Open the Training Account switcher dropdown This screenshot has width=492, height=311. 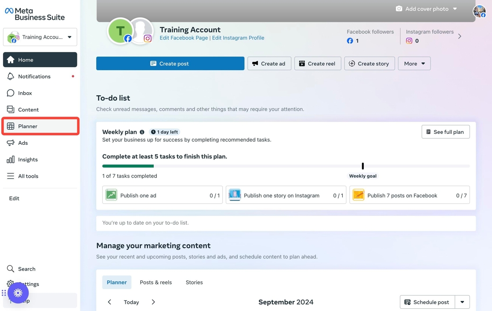click(x=40, y=37)
